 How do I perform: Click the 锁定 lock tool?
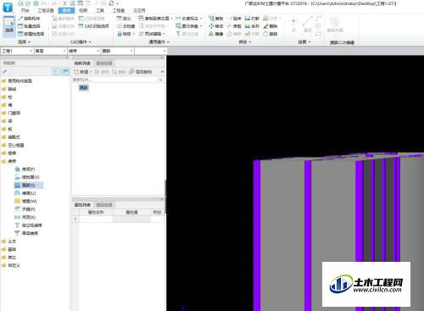pos(126,34)
